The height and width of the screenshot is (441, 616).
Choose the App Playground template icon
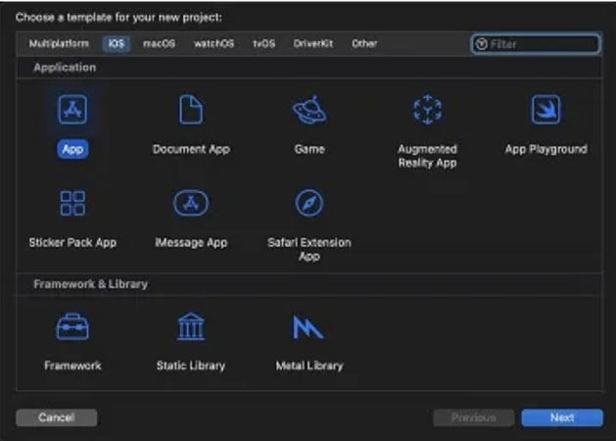(x=545, y=111)
